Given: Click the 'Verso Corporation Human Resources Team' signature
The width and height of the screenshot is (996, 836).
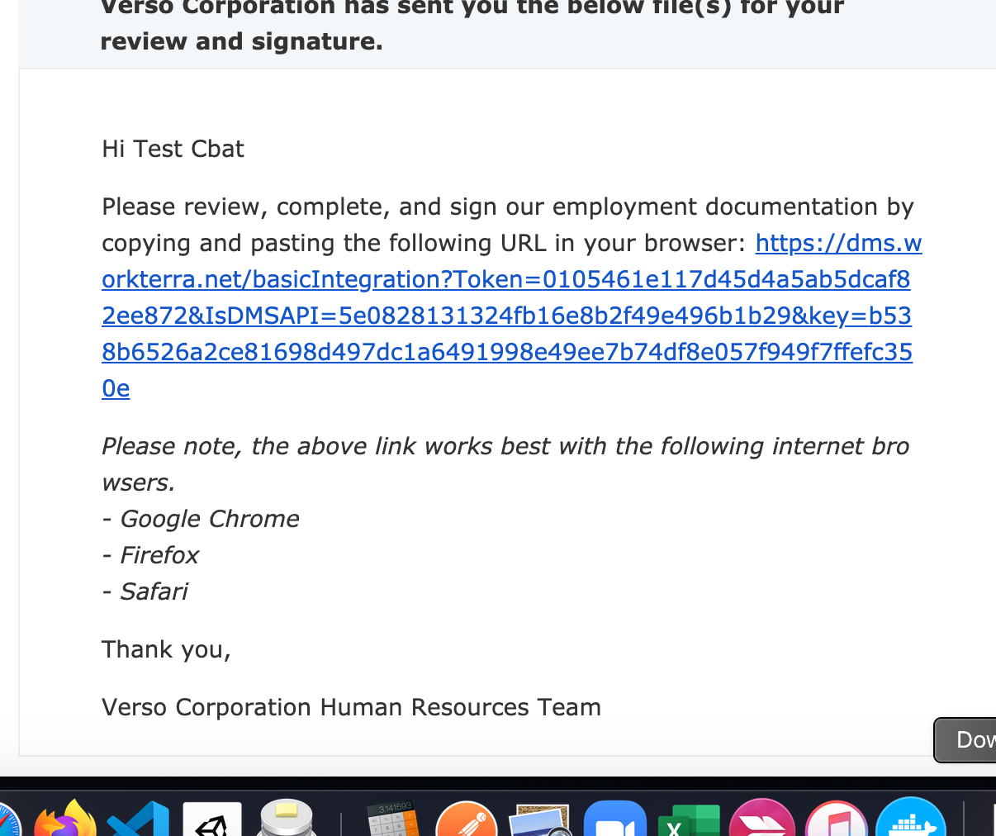Looking at the screenshot, I should coord(351,707).
